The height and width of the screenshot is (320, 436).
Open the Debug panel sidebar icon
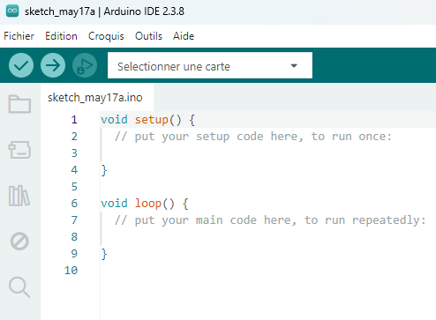19,242
